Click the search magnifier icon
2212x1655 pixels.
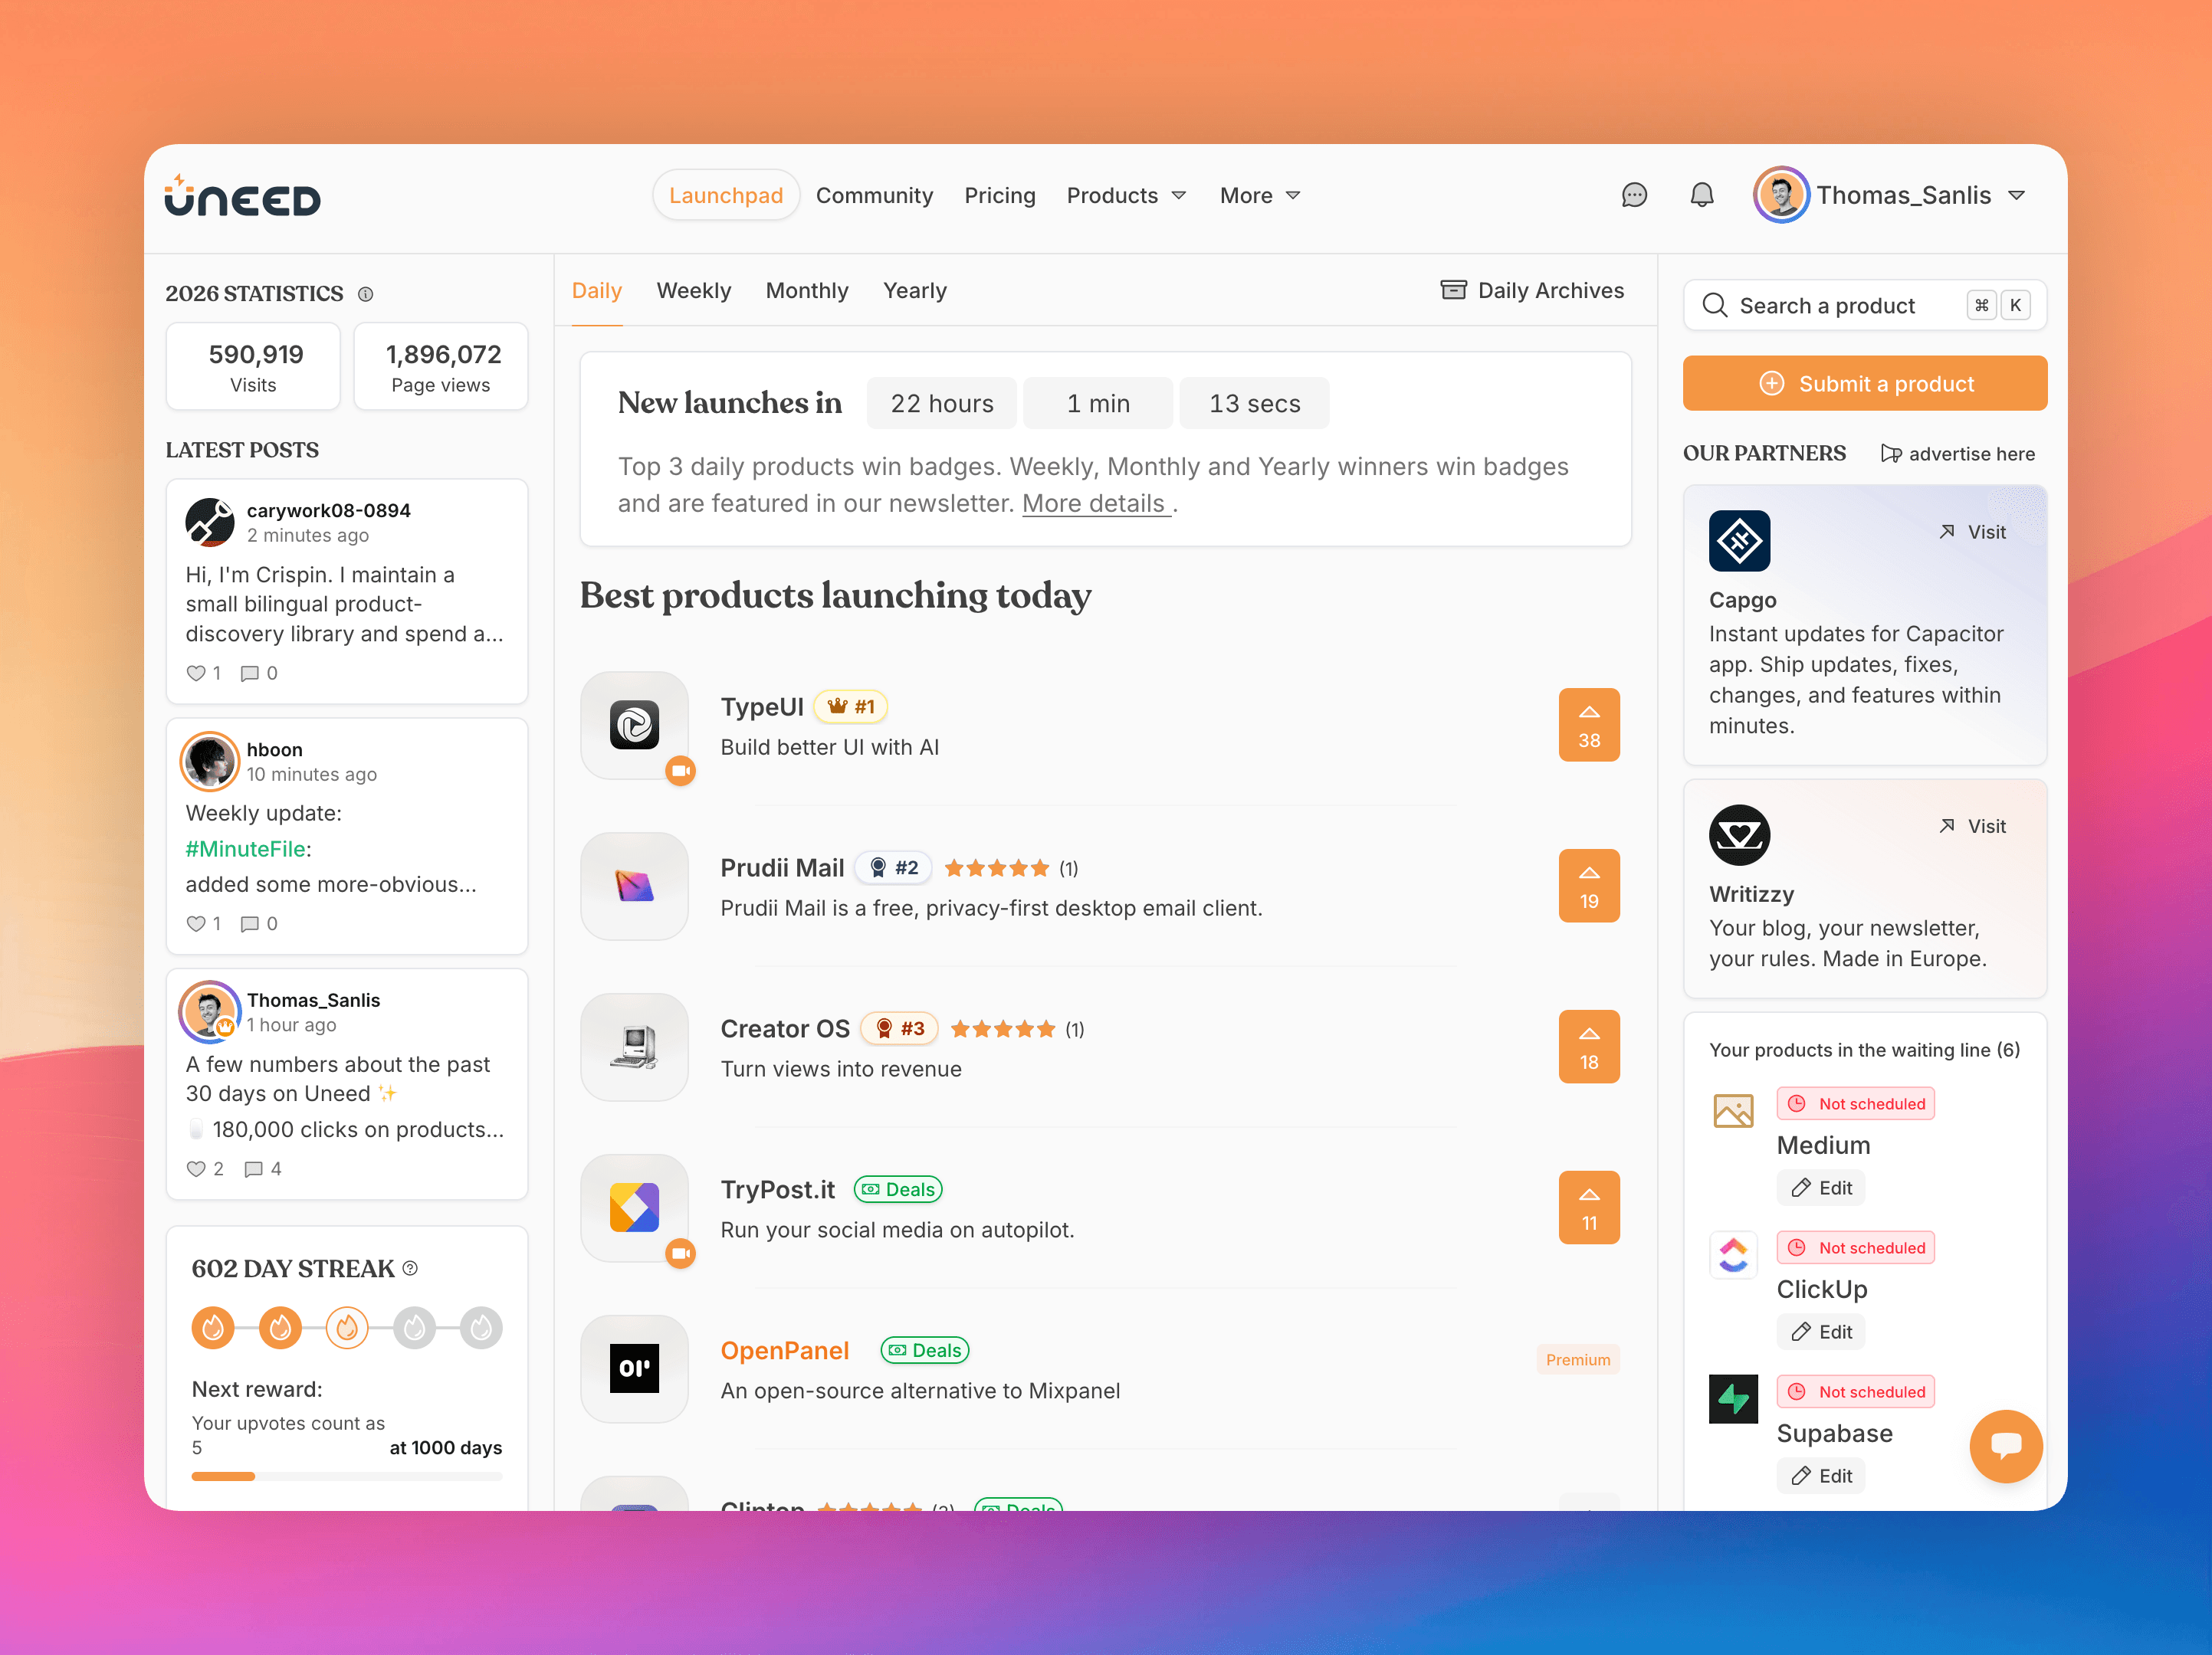[x=1715, y=305]
